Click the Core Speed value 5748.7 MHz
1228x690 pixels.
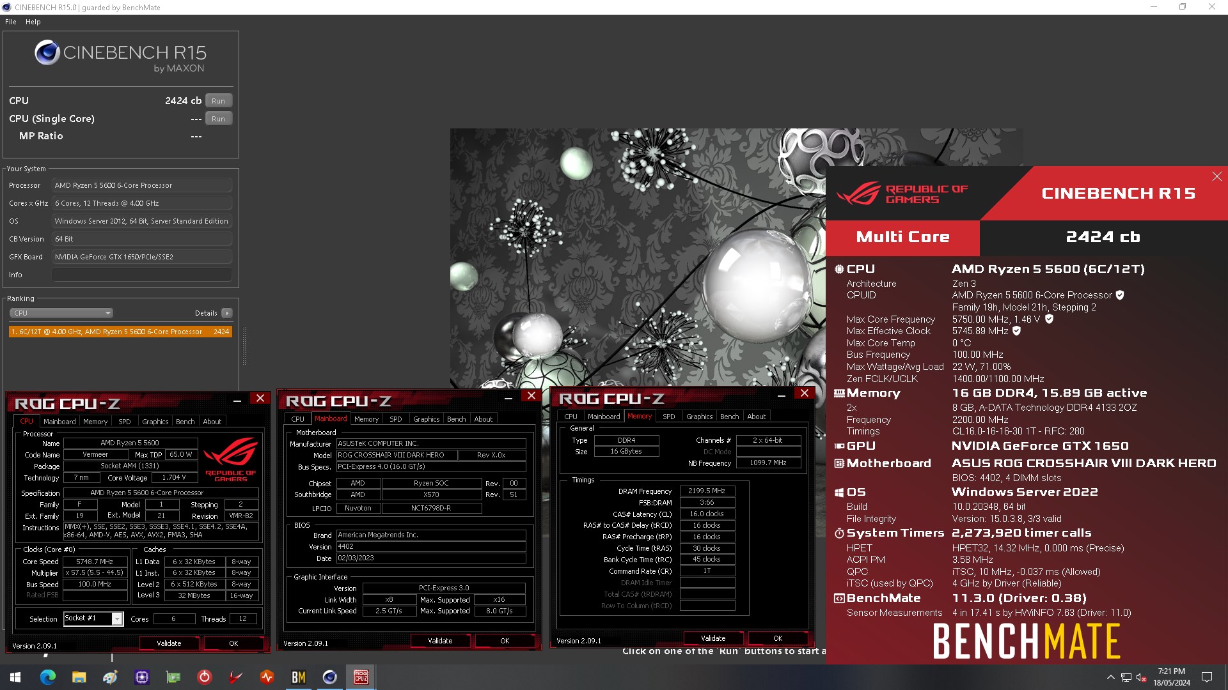click(95, 562)
